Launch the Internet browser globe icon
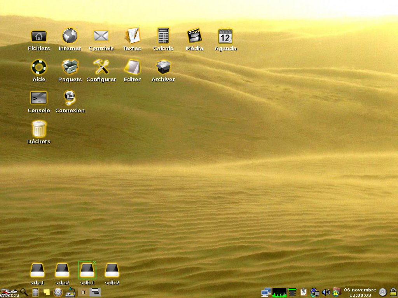 (x=70, y=36)
